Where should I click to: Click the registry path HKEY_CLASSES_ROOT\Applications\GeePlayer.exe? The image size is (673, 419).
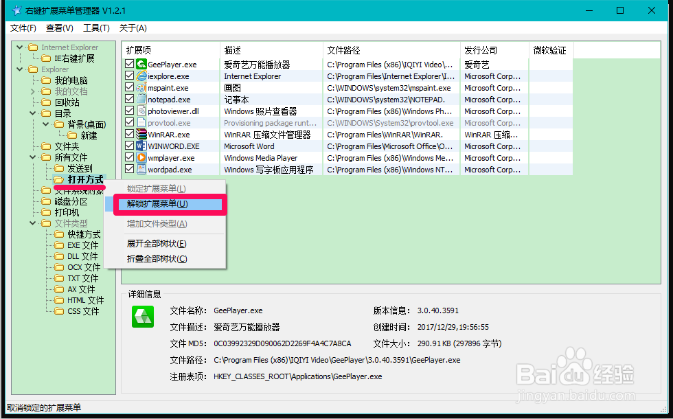point(298,376)
